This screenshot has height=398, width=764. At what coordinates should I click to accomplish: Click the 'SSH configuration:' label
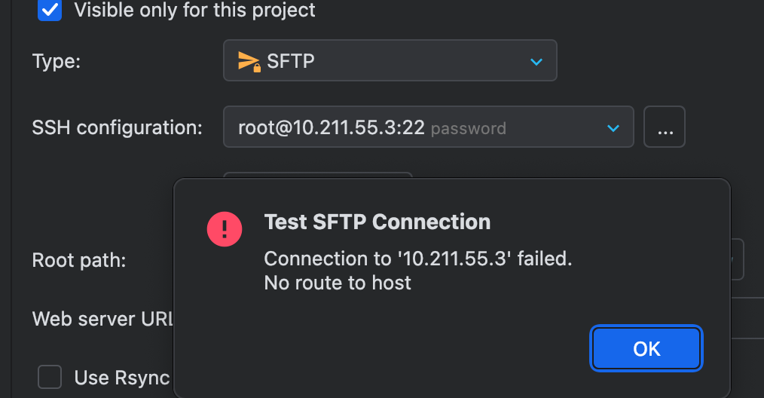[x=118, y=127]
